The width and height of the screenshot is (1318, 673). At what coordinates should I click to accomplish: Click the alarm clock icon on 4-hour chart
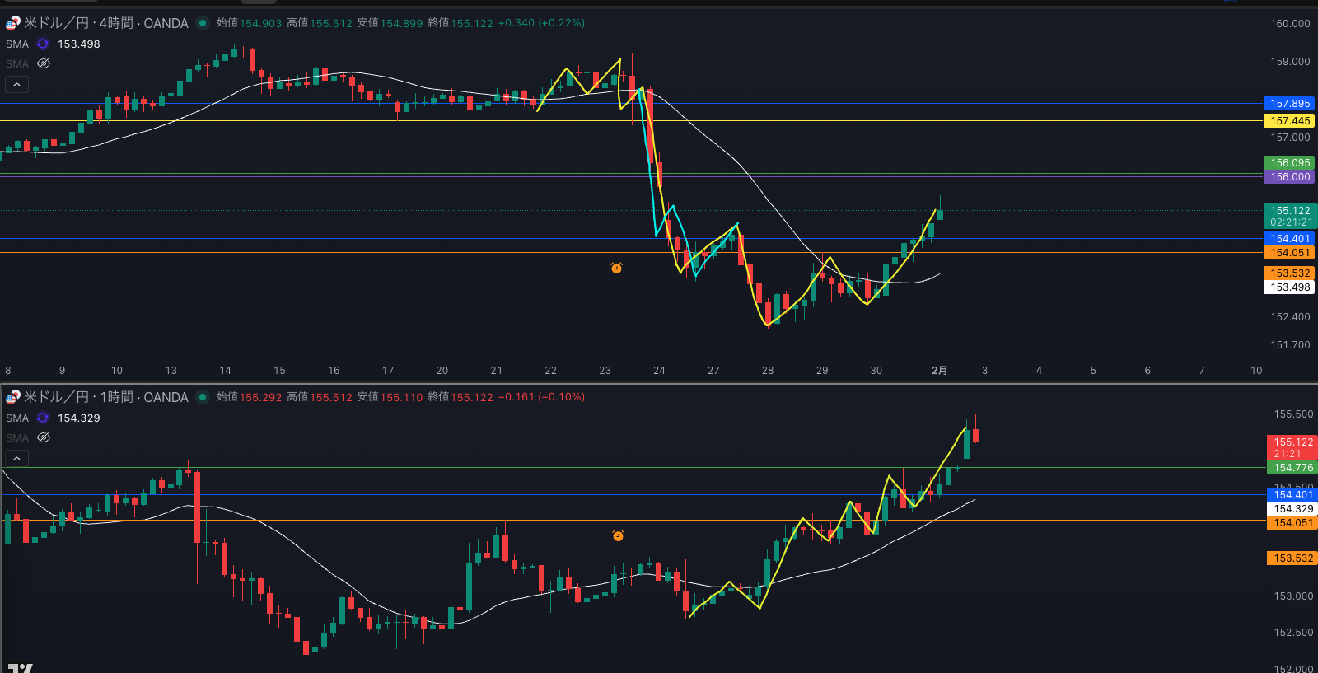[616, 268]
